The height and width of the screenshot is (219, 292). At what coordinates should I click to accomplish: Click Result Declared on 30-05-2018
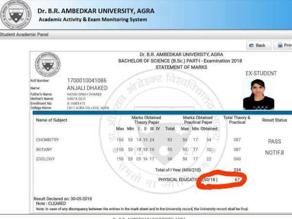63,199
